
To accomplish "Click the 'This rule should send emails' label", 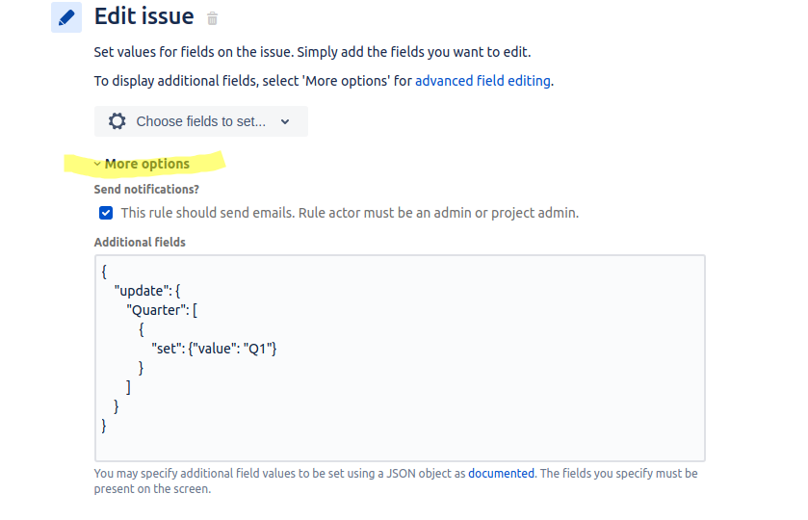I will [350, 213].
